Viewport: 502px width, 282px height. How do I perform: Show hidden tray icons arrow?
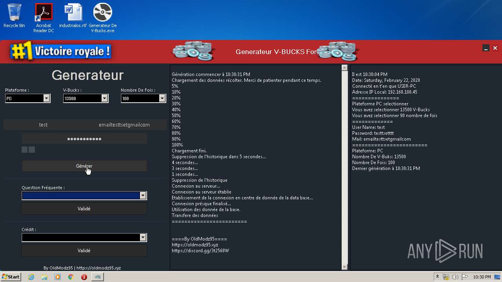[x=437, y=277]
